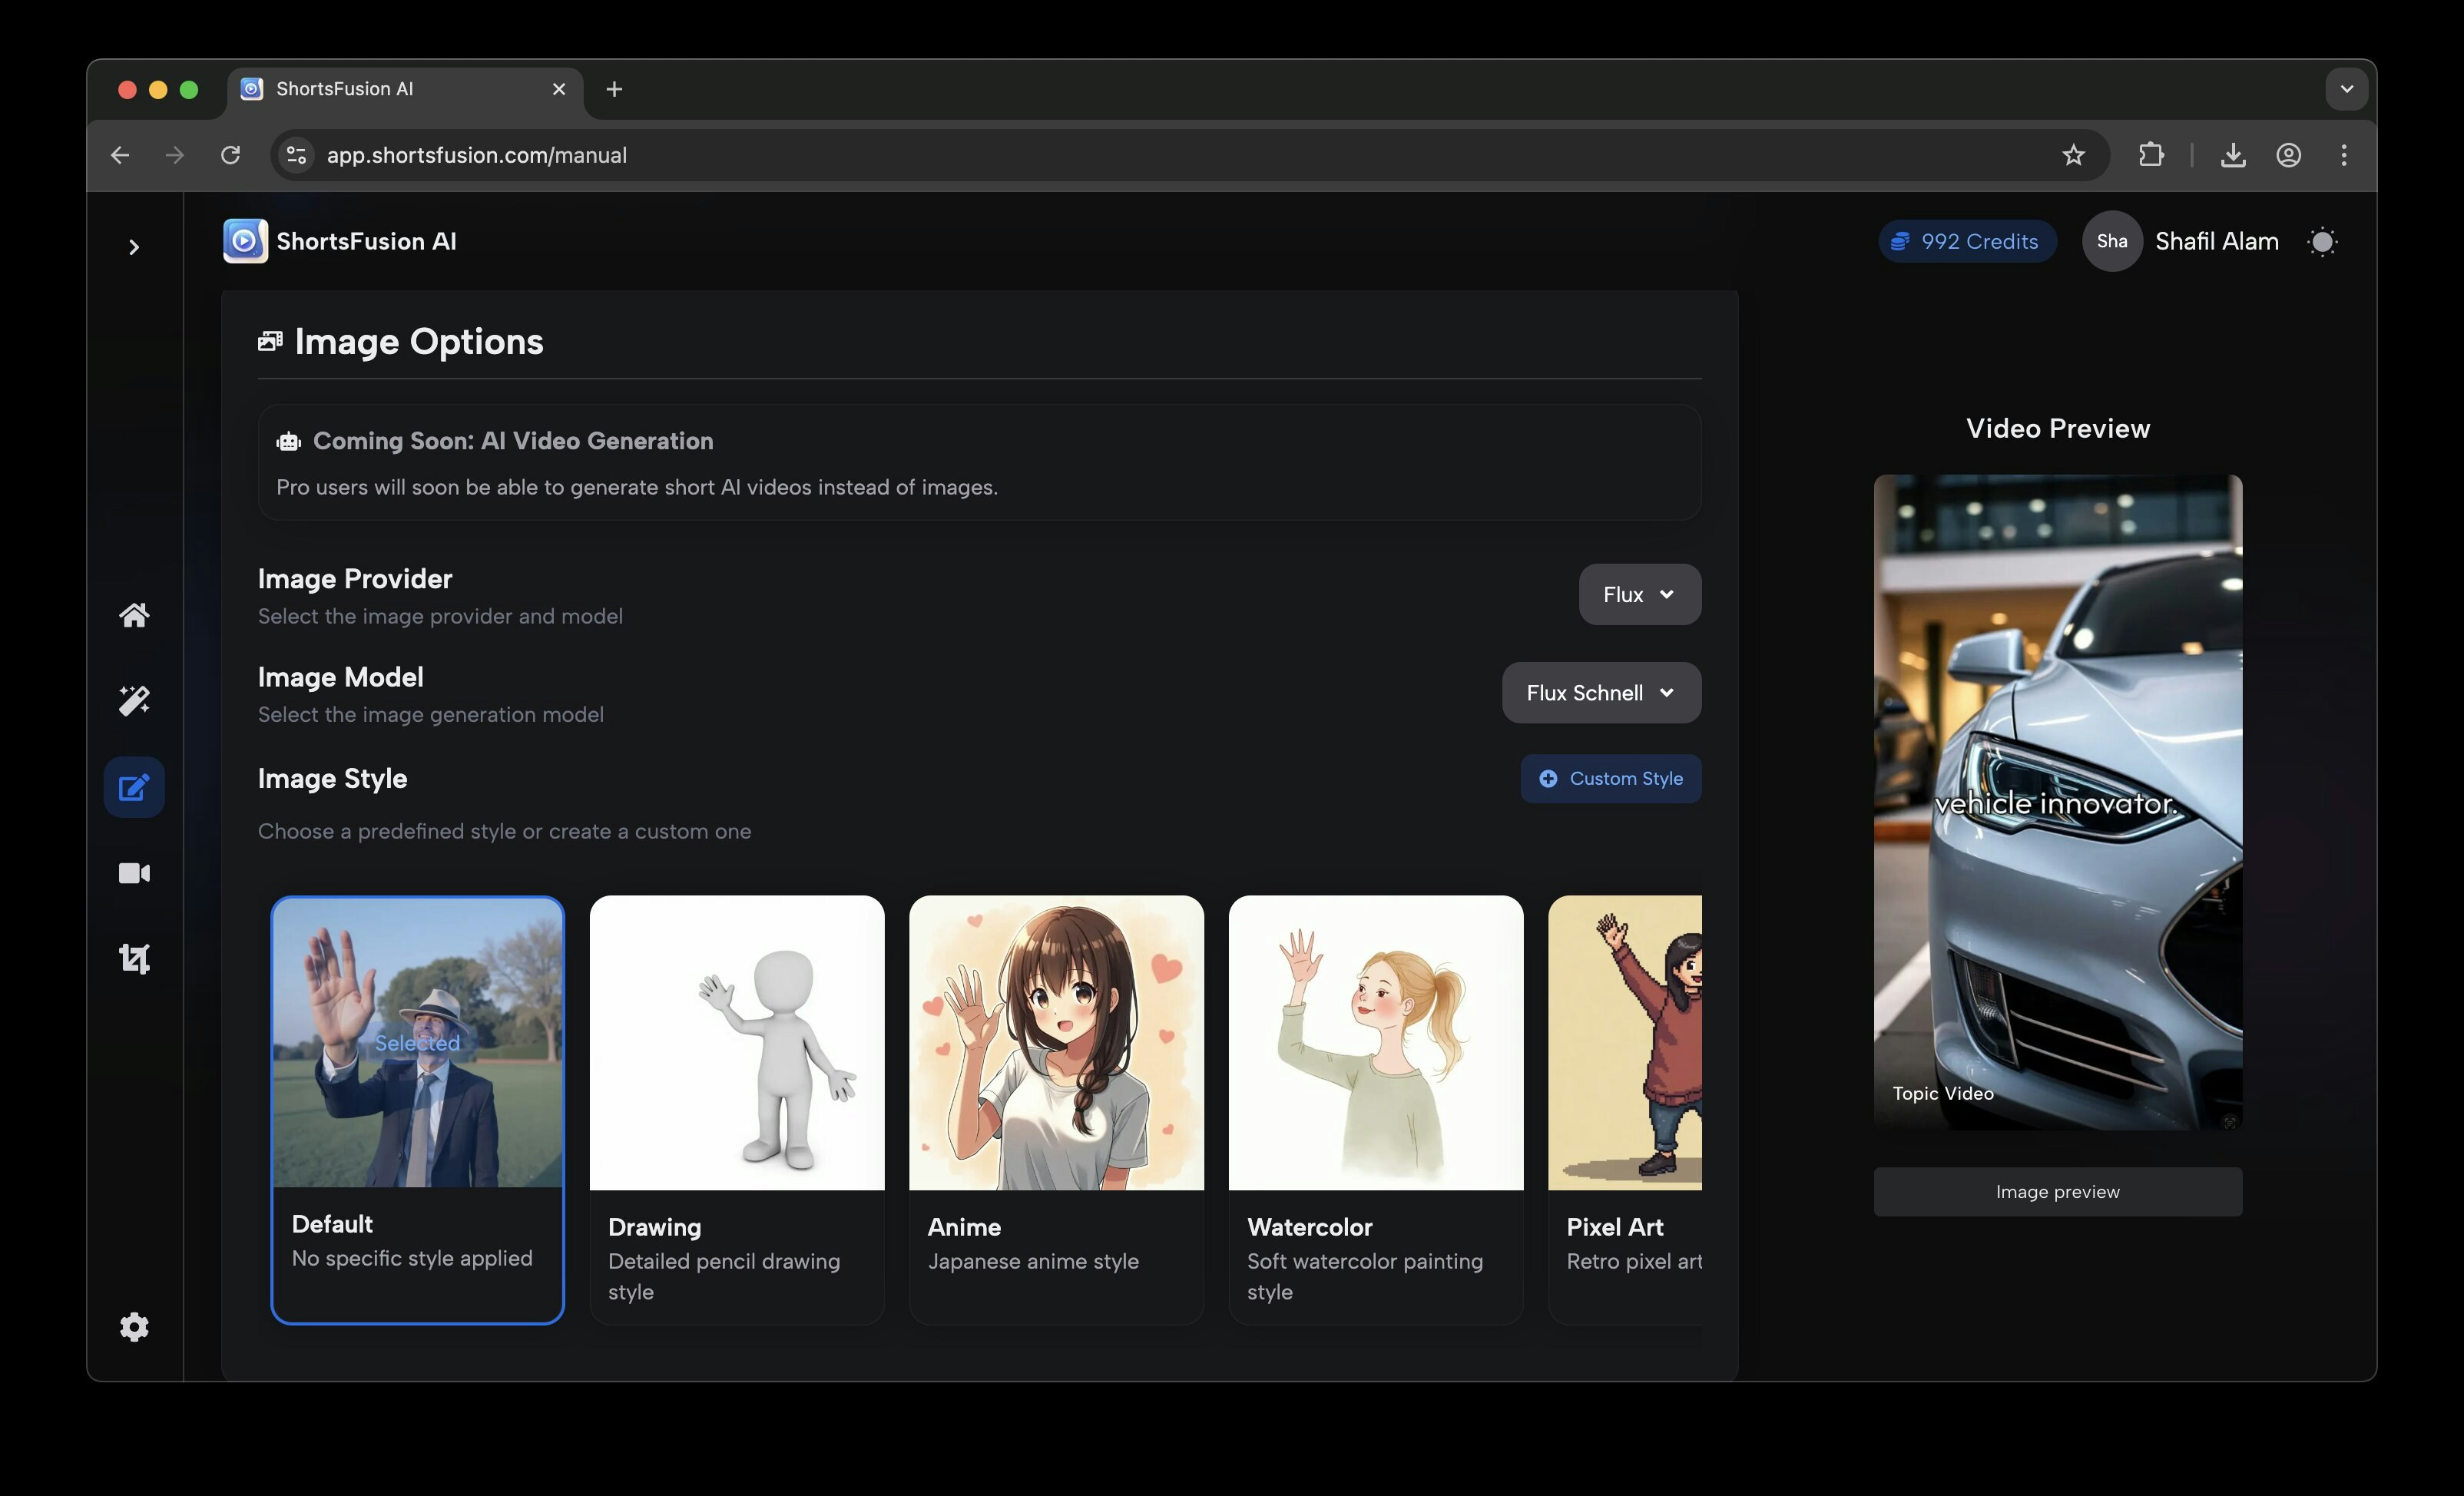This screenshot has width=2464, height=1496.
Task: Expand the sidebar with chevron arrow
Action: [x=134, y=247]
